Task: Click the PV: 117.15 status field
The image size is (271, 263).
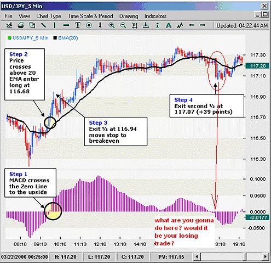Action: [x=171, y=257]
